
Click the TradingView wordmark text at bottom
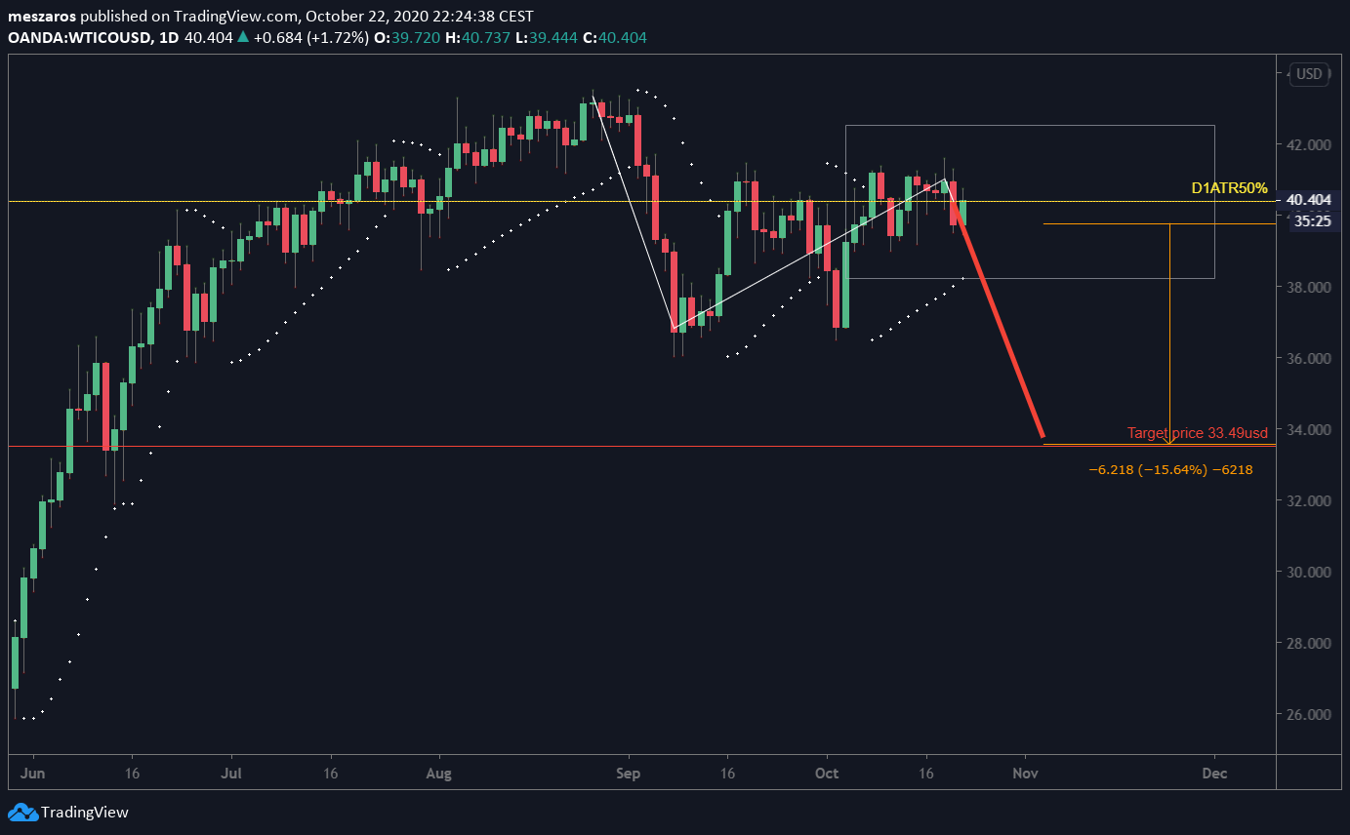(86, 813)
